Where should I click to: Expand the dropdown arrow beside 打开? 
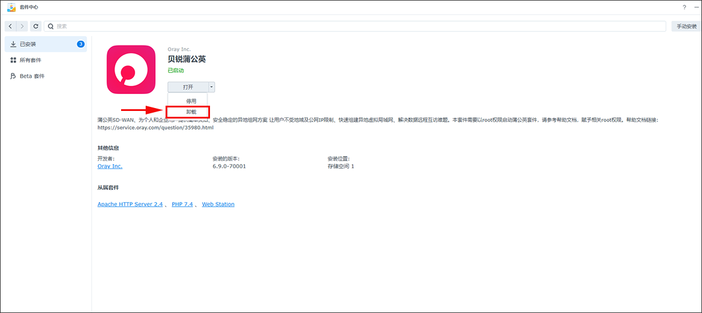click(211, 87)
